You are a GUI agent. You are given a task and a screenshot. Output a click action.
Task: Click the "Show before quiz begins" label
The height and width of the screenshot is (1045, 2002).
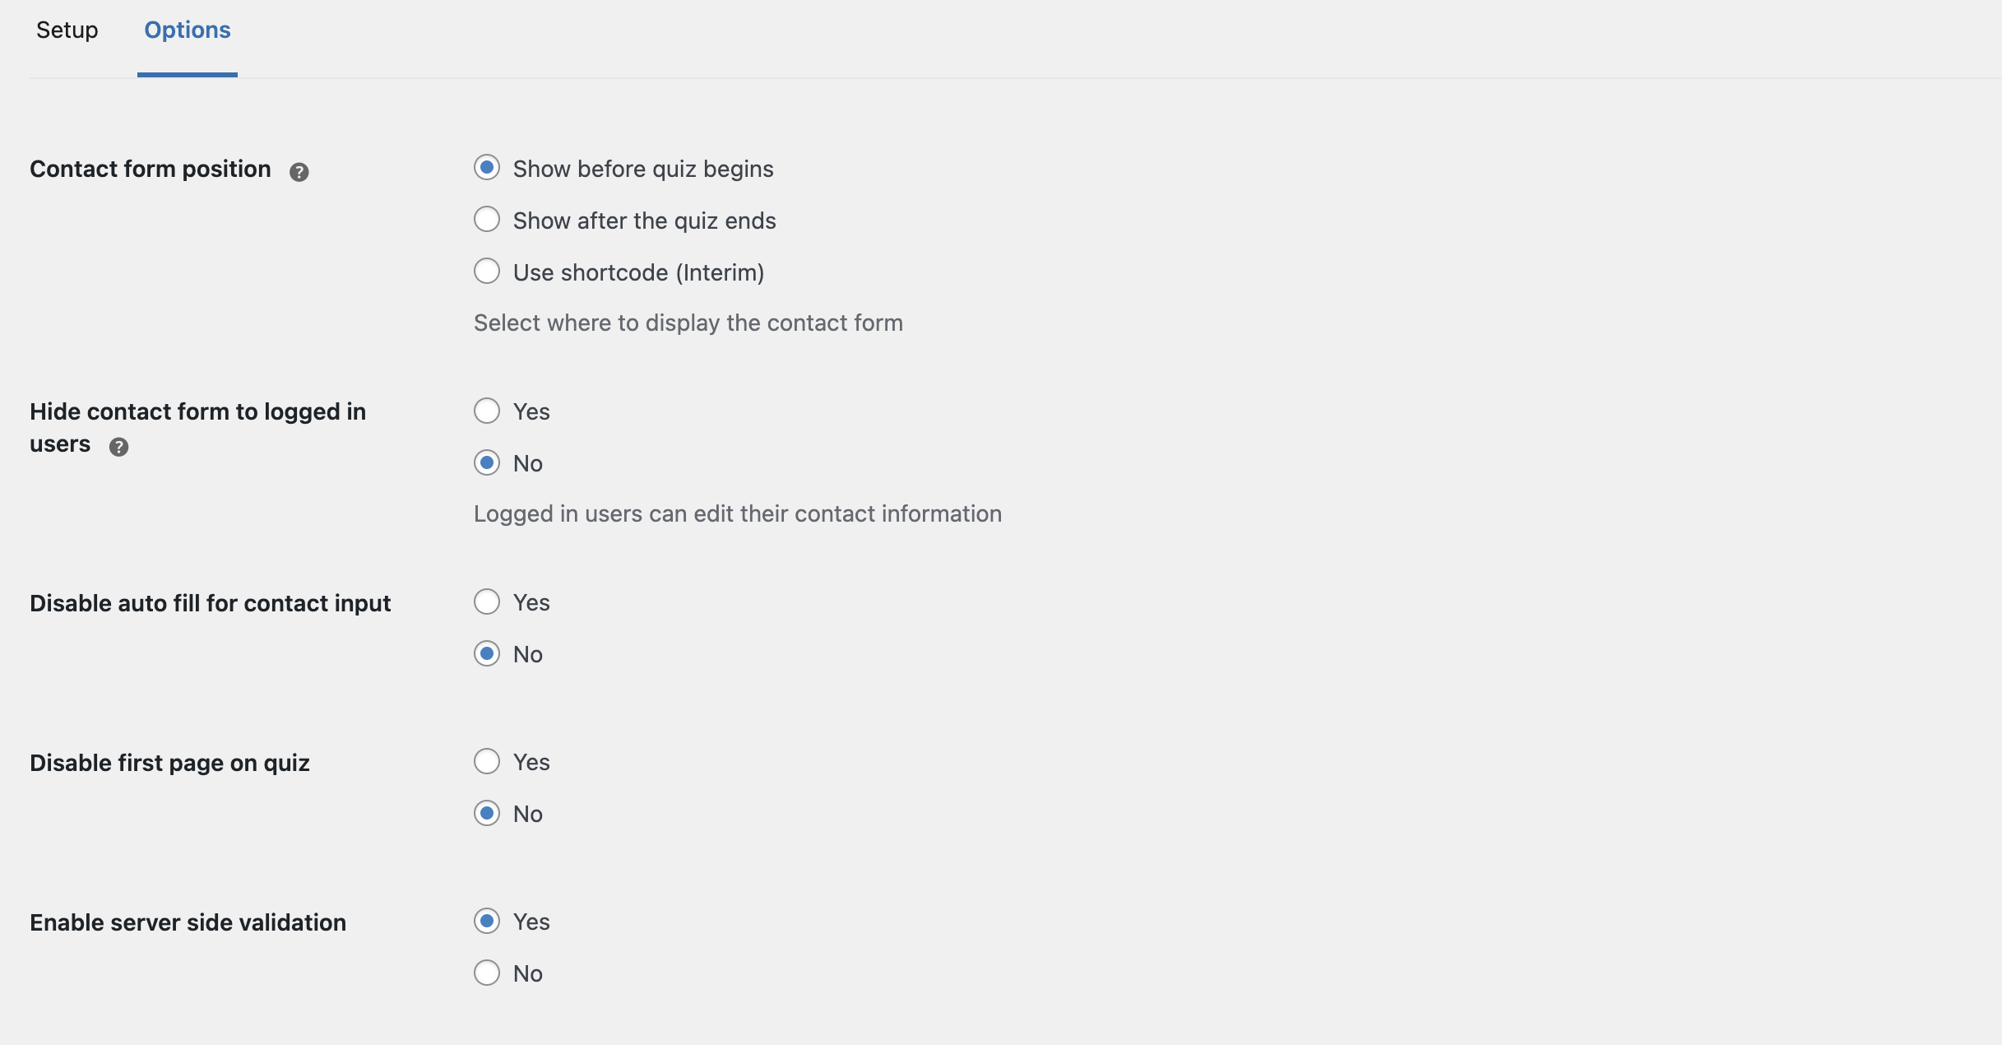coord(643,169)
